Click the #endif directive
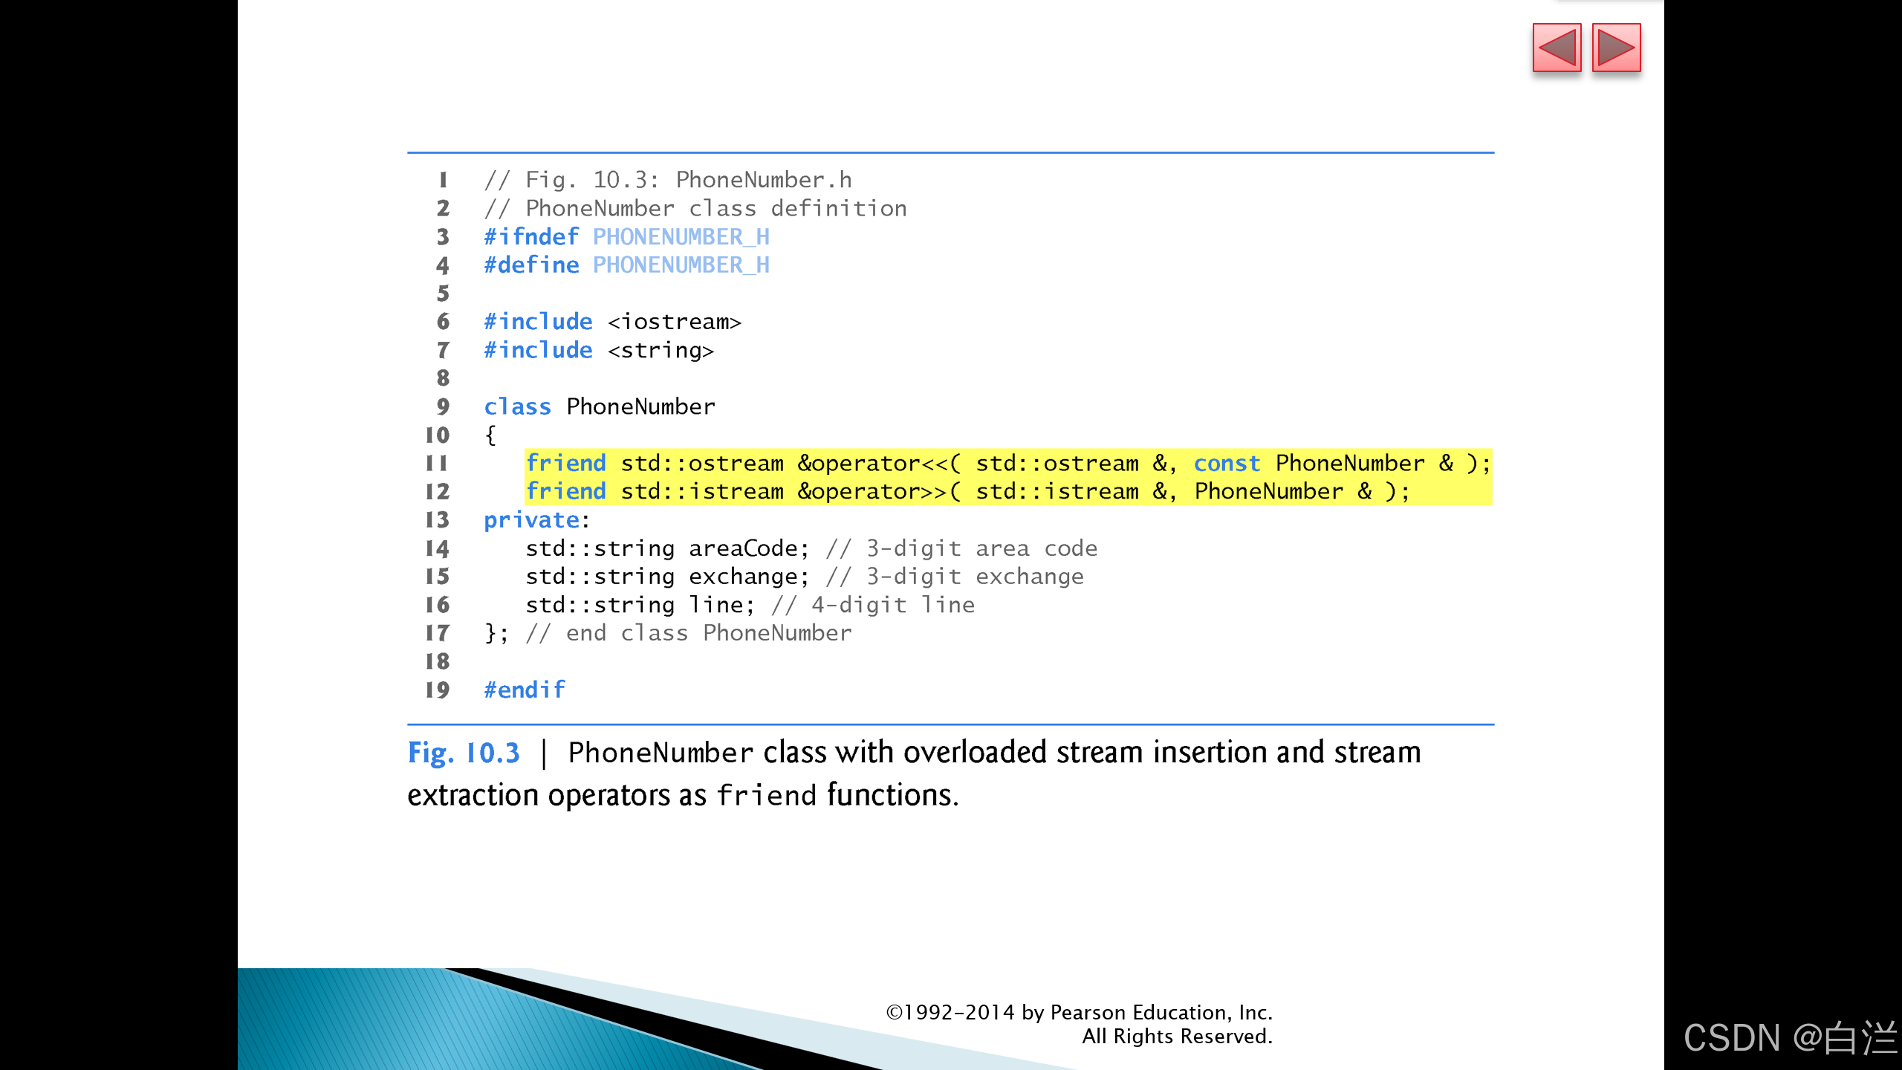Screen dimensions: 1902x1070 (524, 690)
